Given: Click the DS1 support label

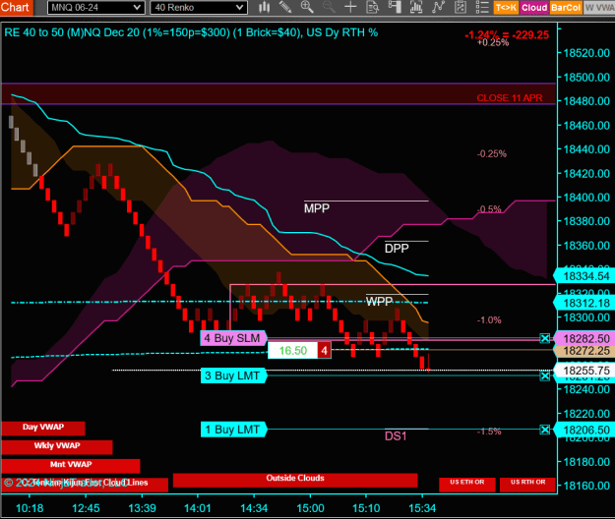Looking at the screenshot, I should coord(396,436).
